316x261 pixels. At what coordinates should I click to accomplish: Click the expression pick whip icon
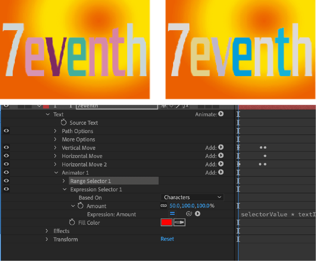point(190,214)
